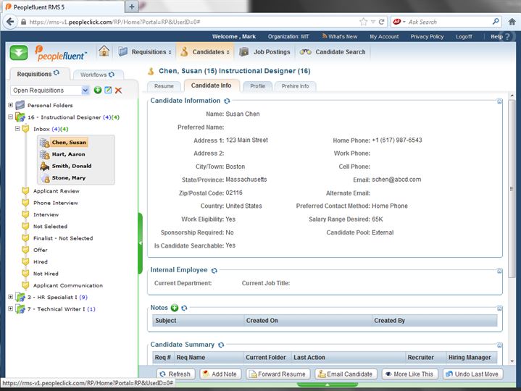Click the Email Candidate button
Image resolution: width=521 pixels, height=391 pixels.
345,374
